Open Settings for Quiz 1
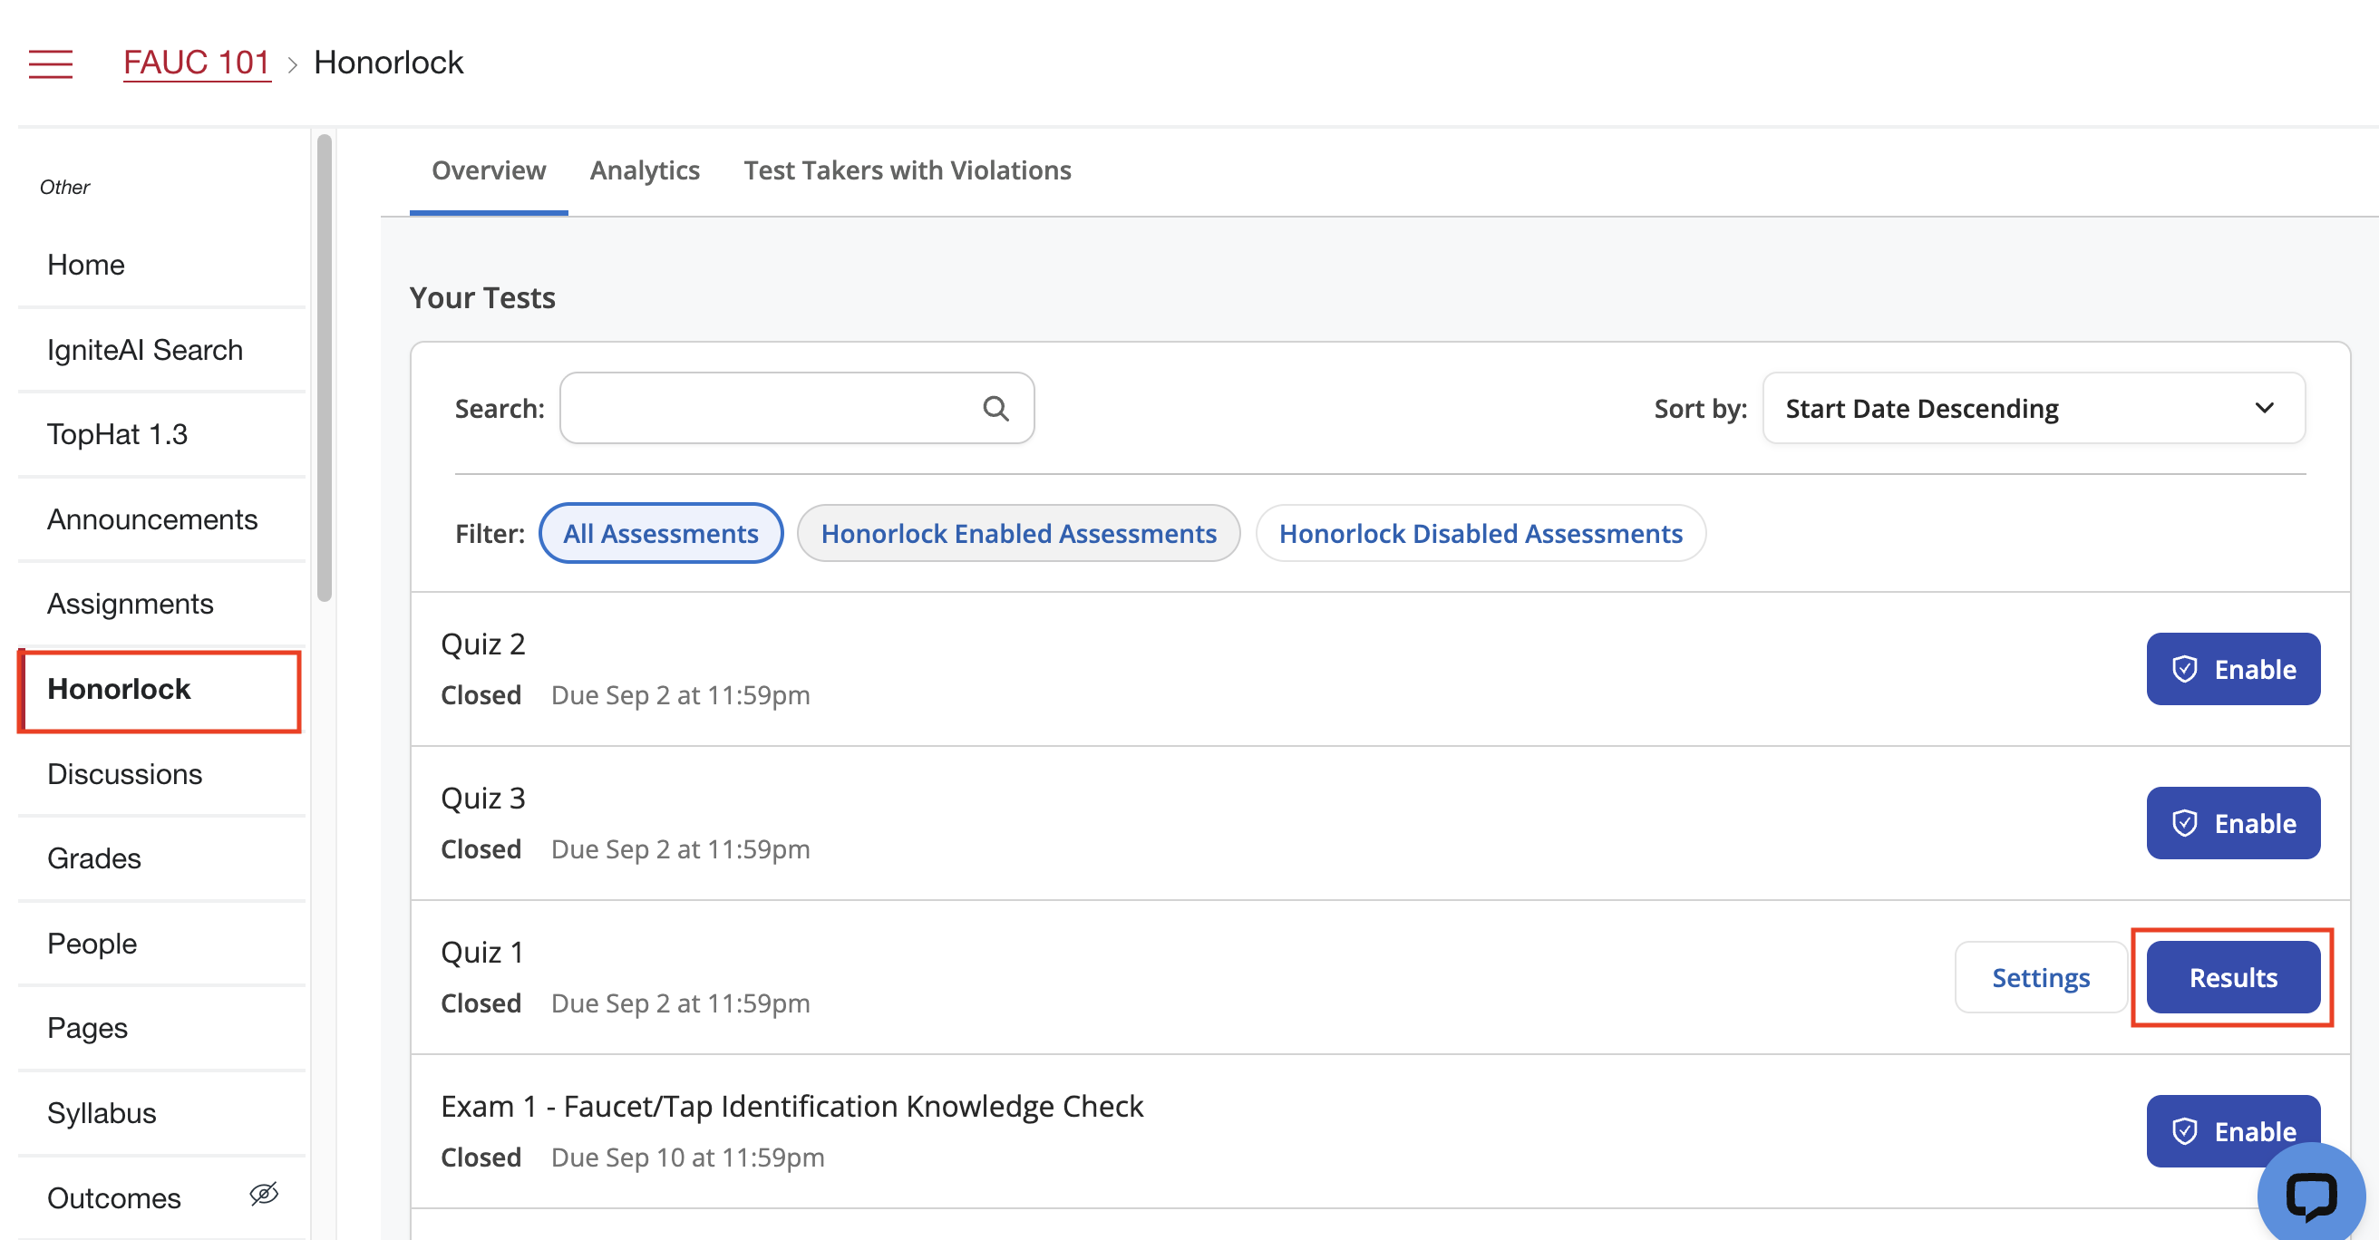This screenshot has width=2379, height=1240. 2041,977
